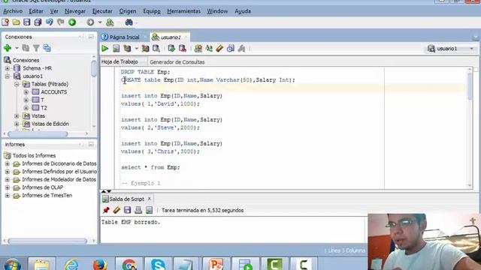
Task: Open the usuario1 connection selector dropdown
Action: [x=451, y=49]
